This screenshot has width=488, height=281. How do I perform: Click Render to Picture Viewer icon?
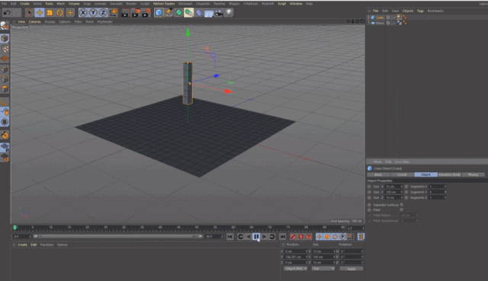coord(136,12)
